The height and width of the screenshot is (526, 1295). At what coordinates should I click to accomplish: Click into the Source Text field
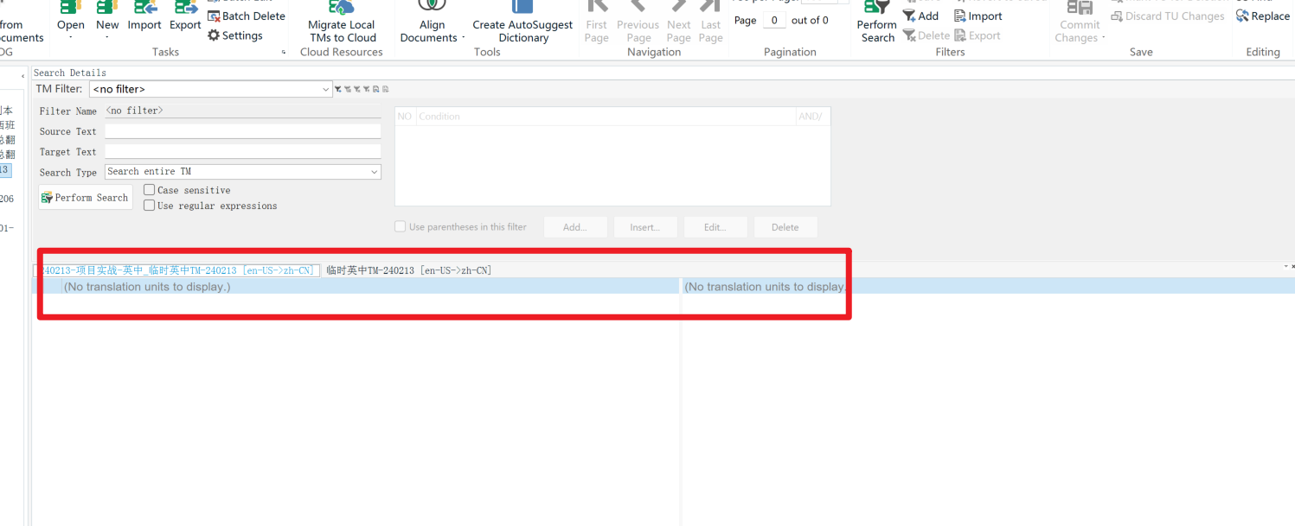[243, 131]
